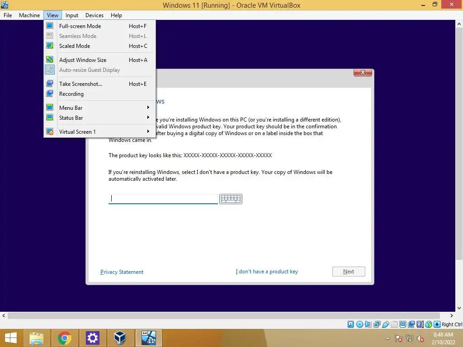Click the product key input field

coord(163,199)
